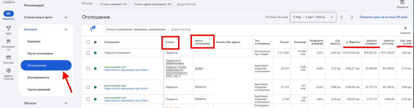
Task: Open Статус оголошення filter chip
Action: coord(136,29)
